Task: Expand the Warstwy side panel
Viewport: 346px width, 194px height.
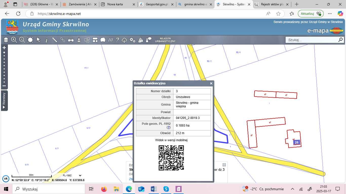Action: click(4, 101)
